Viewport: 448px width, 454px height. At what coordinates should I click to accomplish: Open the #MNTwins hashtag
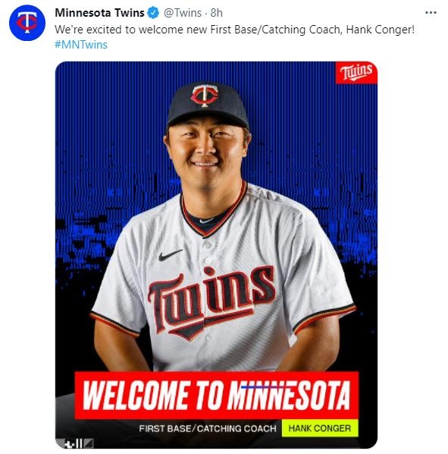click(81, 45)
